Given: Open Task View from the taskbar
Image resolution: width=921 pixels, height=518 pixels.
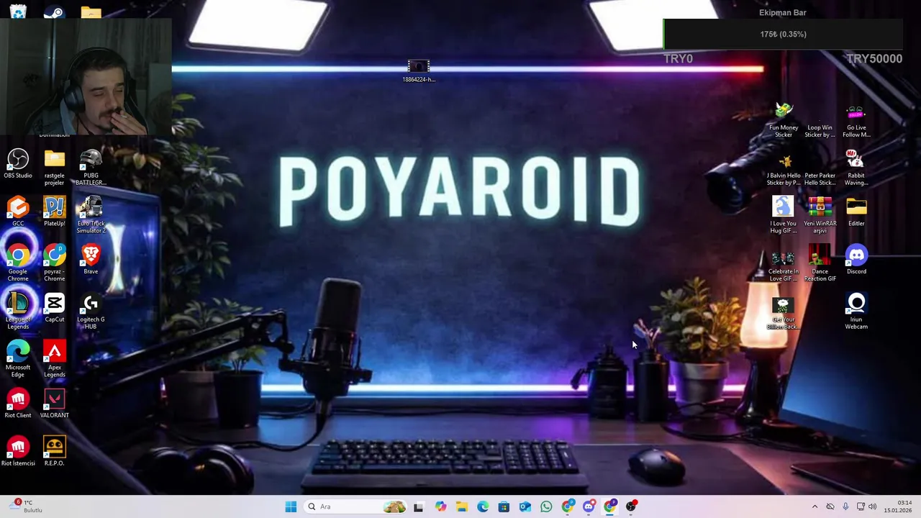Looking at the screenshot, I should [419, 506].
